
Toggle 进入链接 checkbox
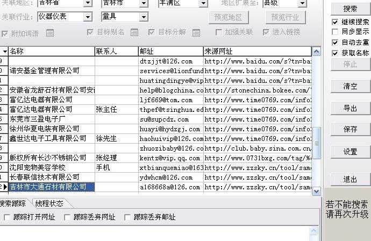pos(266,32)
